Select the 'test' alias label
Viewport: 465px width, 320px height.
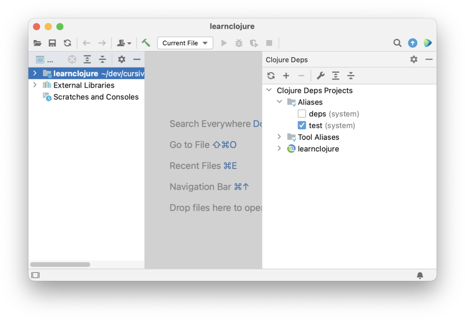point(315,126)
